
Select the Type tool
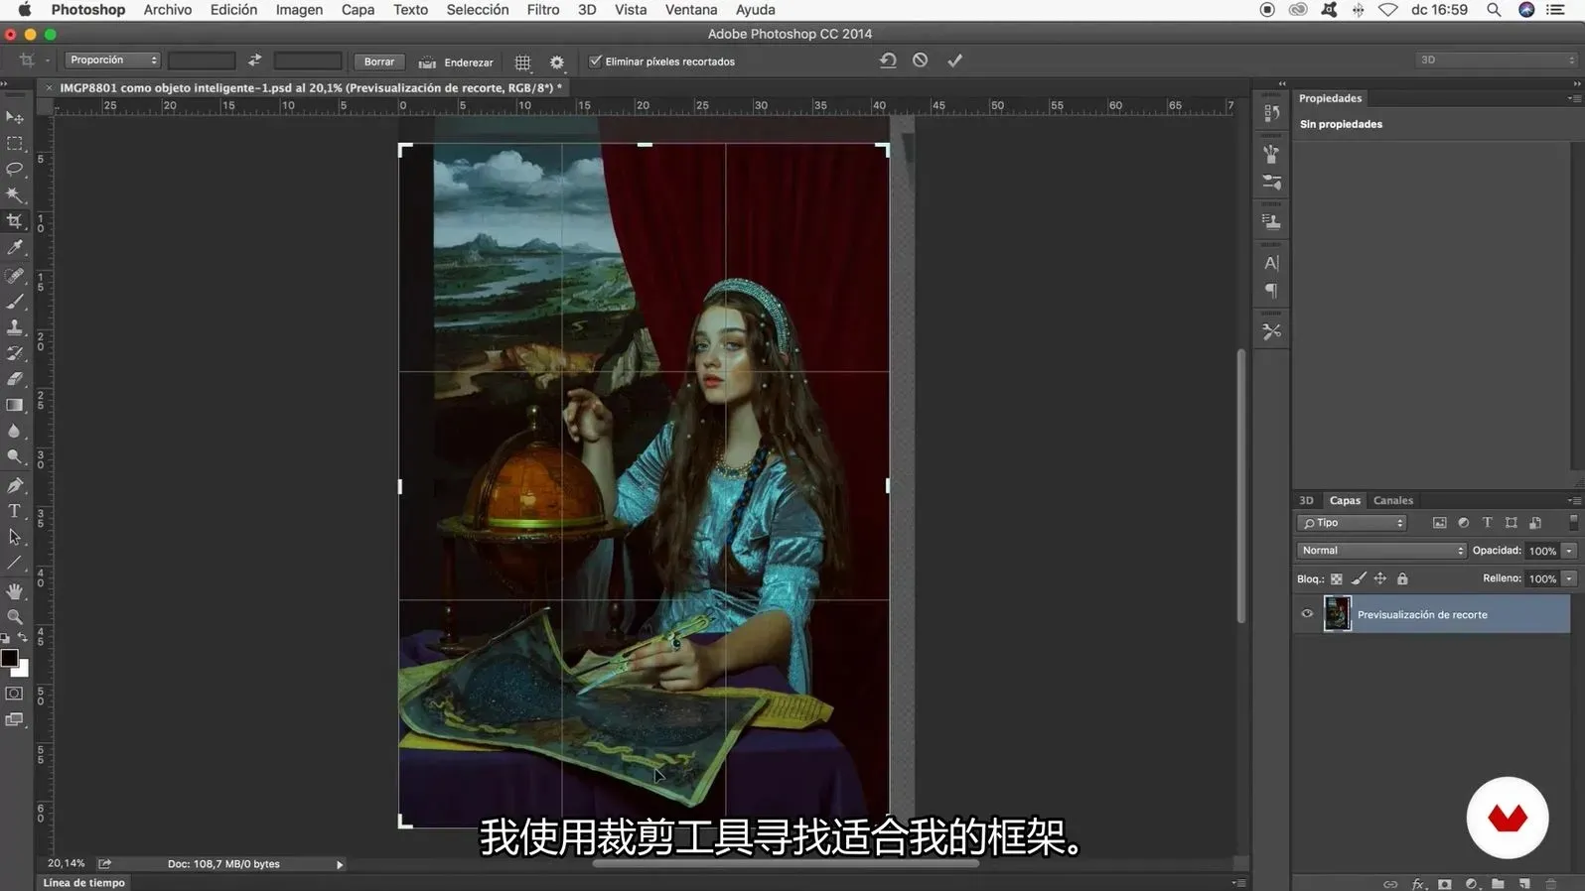tap(15, 511)
